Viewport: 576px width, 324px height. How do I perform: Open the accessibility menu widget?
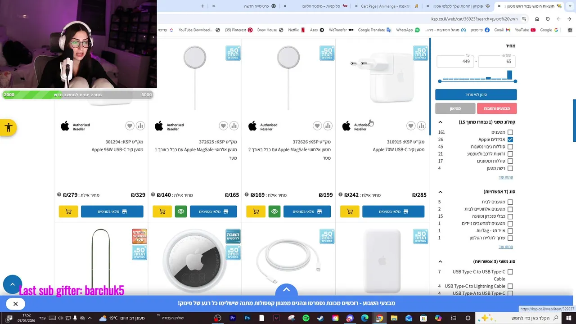coord(8,128)
